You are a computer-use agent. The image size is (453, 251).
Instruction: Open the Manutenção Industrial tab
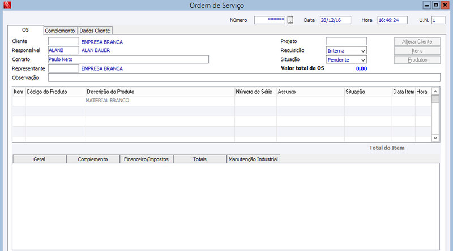(x=253, y=159)
